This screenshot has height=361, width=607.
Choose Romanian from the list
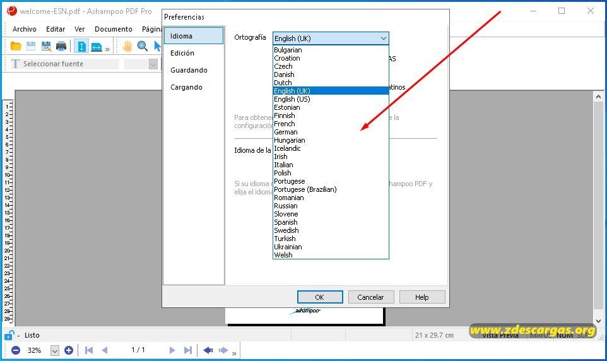coord(331,198)
